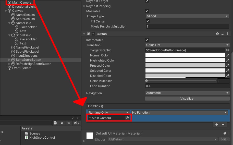Add a new On Click event entry
Screen dimensions: 233x145
pyautogui.click(x=217, y=125)
